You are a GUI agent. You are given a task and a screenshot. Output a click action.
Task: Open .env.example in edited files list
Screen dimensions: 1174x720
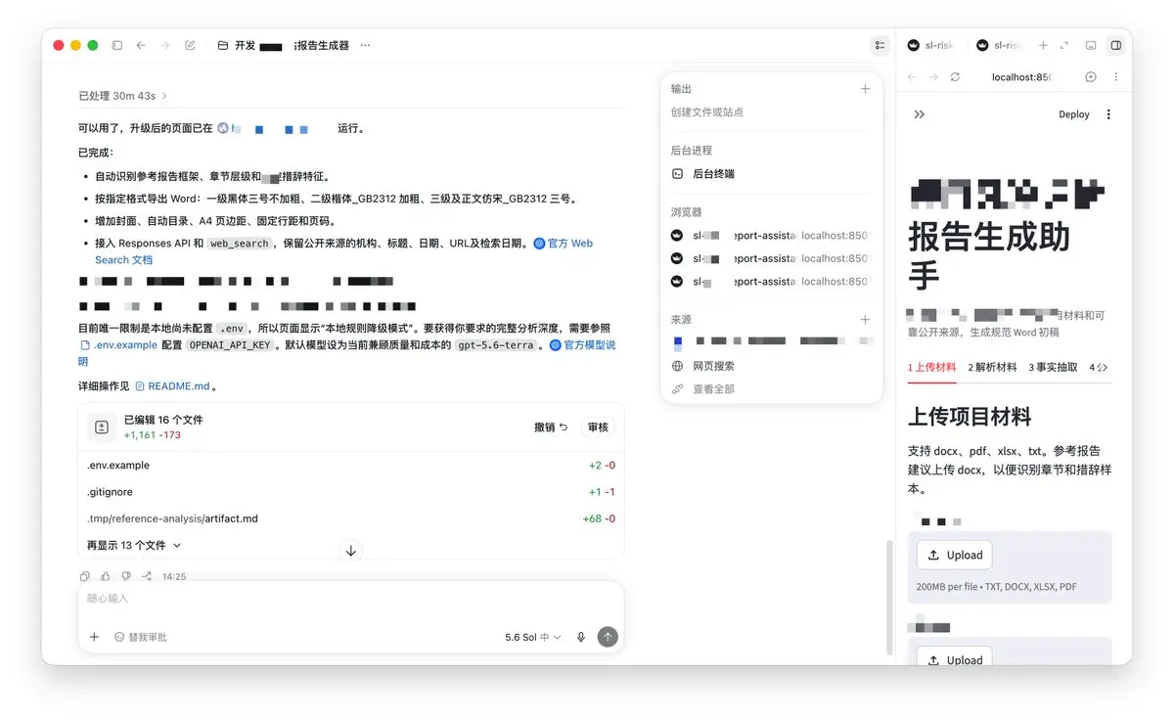(351, 465)
